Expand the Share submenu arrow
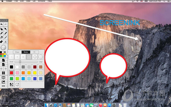 [7, 82]
